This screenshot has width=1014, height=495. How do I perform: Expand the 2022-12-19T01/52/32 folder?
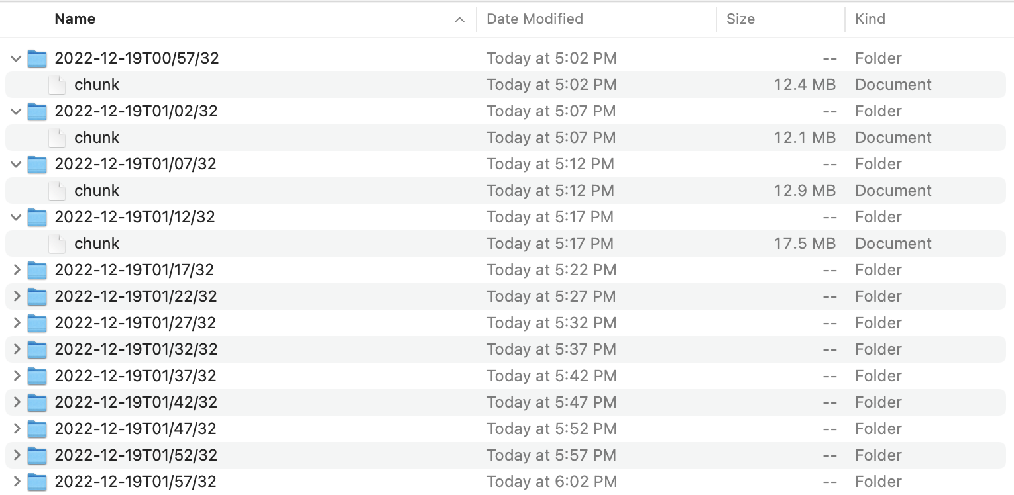pyautogui.click(x=16, y=455)
